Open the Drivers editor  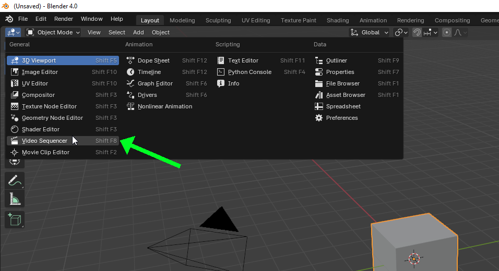point(167,95)
